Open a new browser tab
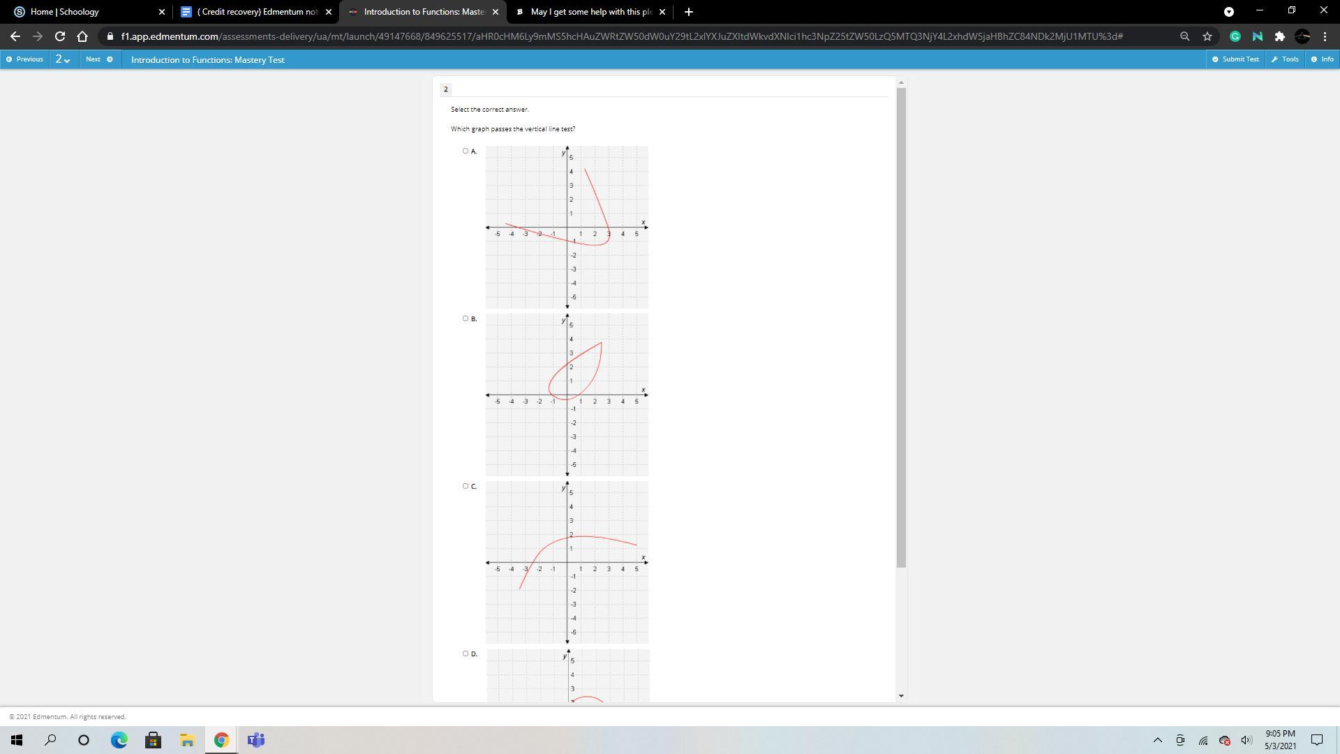Screen dimensions: 1340x754 (x=688, y=12)
